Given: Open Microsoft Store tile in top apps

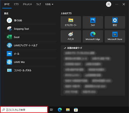Looking at the screenshot, I should click(x=115, y=36).
